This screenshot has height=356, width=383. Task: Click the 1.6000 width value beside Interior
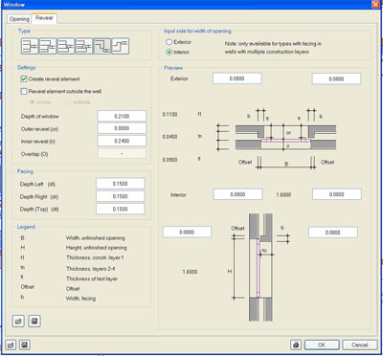pyautogui.click(x=283, y=194)
